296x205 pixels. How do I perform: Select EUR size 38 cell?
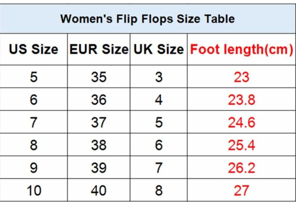tap(99, 145)
